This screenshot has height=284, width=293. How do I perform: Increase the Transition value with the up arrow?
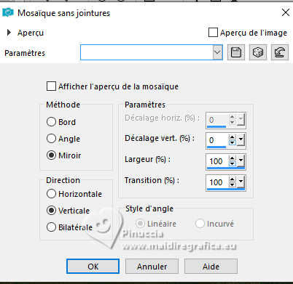tap(233, 179)
